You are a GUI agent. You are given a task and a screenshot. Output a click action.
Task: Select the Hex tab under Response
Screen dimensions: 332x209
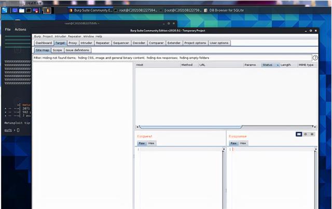(x=243, y=143)
